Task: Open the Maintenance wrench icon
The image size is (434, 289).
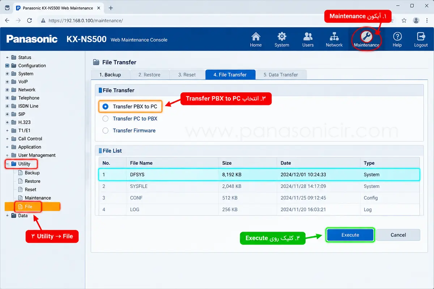Action: tap(366, 36)
